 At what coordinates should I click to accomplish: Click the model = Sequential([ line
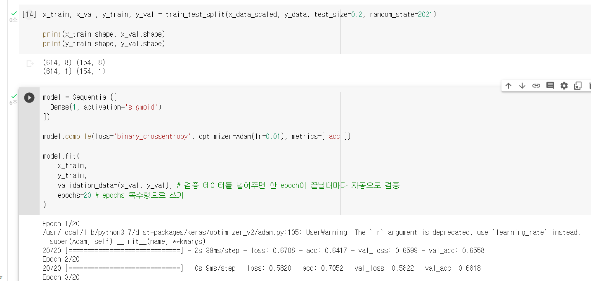click(x=80, y=97)
